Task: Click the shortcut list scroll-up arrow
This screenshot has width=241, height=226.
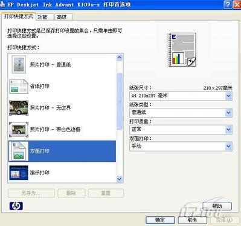Action: (x=119, y=58)
